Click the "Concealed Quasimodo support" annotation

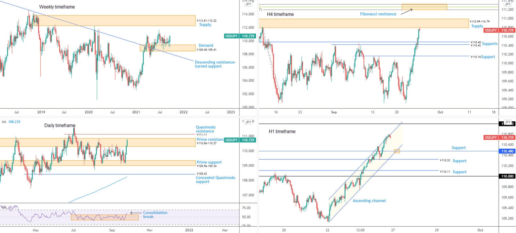[215, 180]
